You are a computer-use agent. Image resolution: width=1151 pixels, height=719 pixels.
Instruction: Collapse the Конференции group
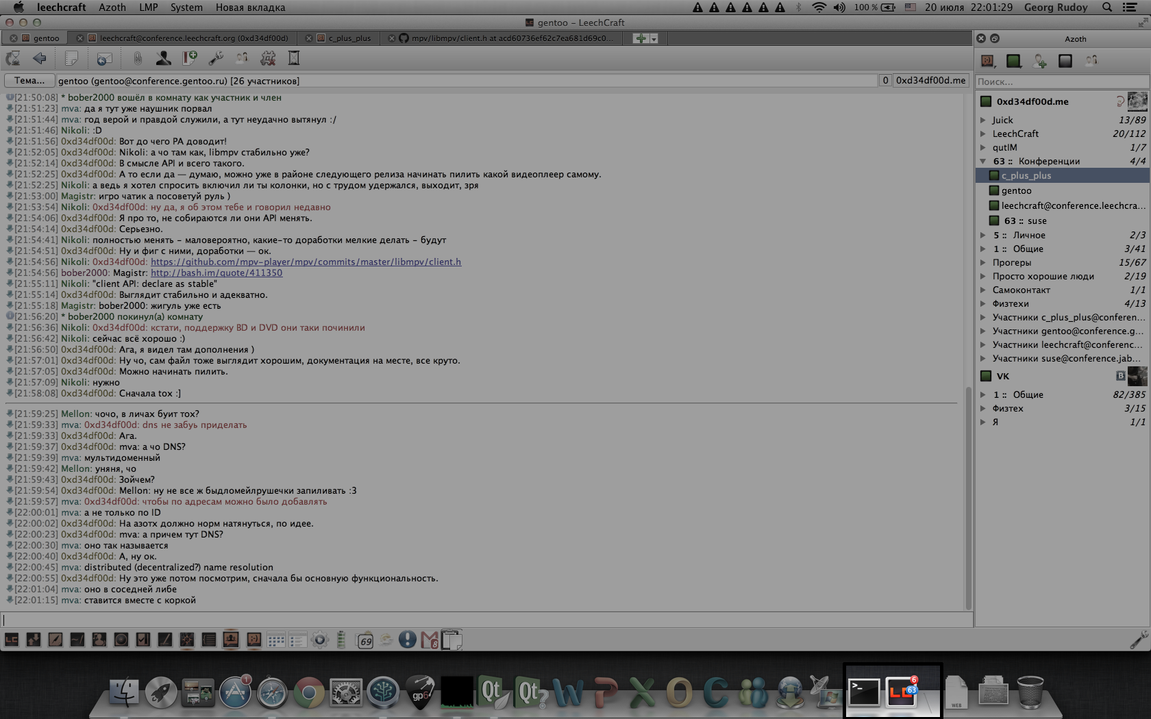983,161
